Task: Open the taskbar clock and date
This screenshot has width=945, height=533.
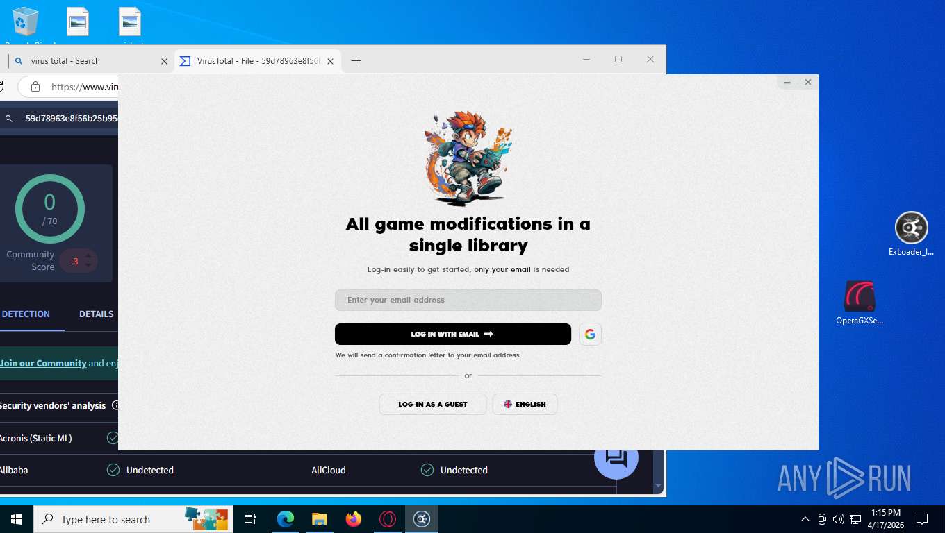Action: (885, 519)
